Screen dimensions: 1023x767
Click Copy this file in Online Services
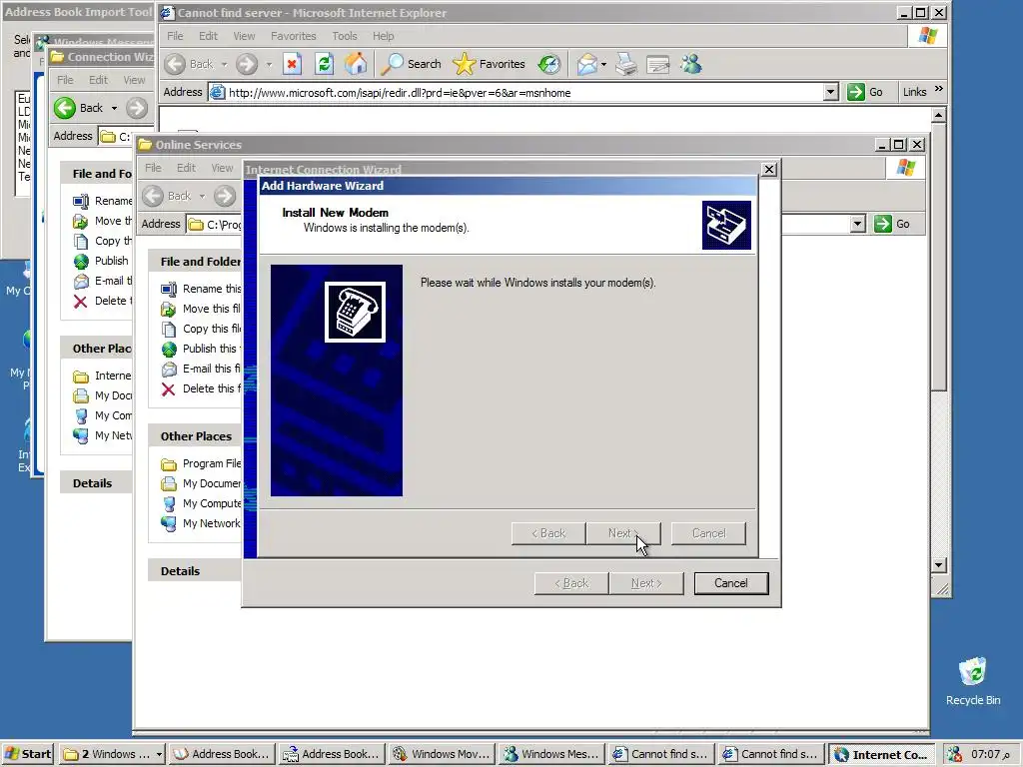[x=200, y=329]
